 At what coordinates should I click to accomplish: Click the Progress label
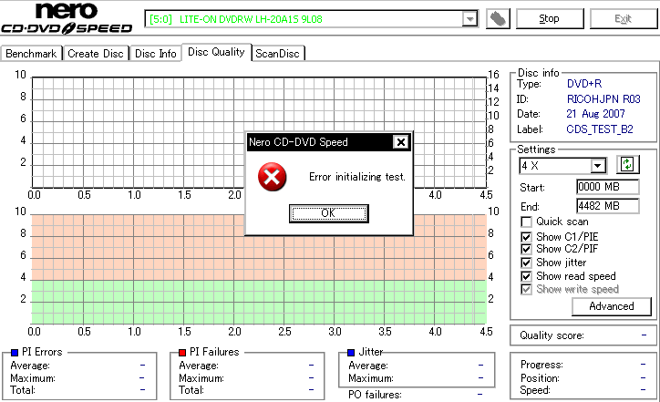pos(541,365)
